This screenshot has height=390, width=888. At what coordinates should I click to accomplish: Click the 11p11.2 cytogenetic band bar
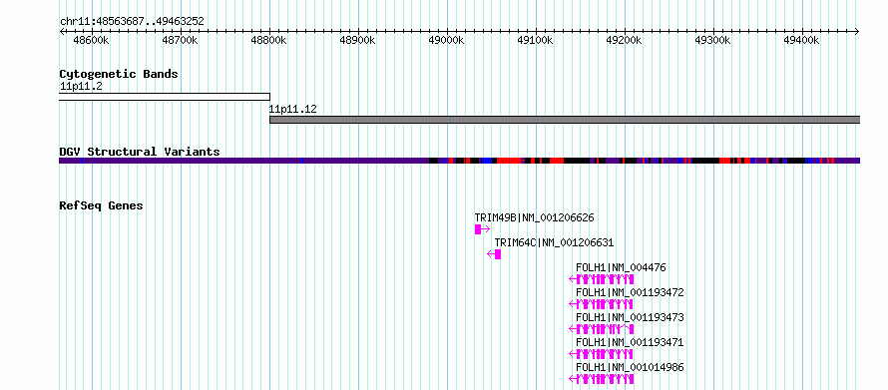click(x=165, y=97)
